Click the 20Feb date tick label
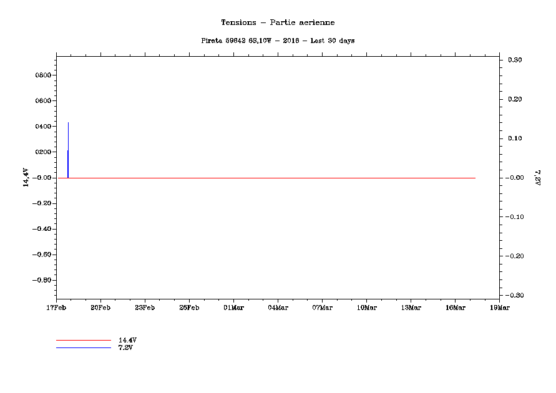 (100, 308)
